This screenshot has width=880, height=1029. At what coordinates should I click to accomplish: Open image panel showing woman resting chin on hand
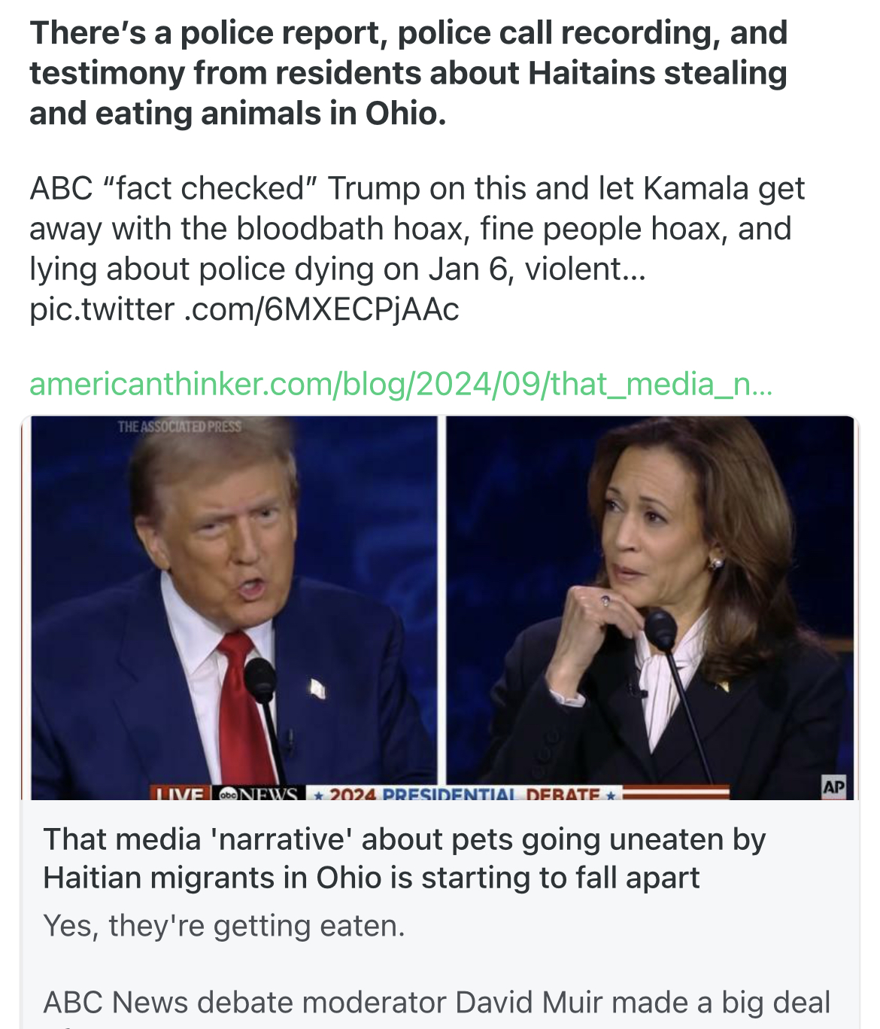click(650, 602)
